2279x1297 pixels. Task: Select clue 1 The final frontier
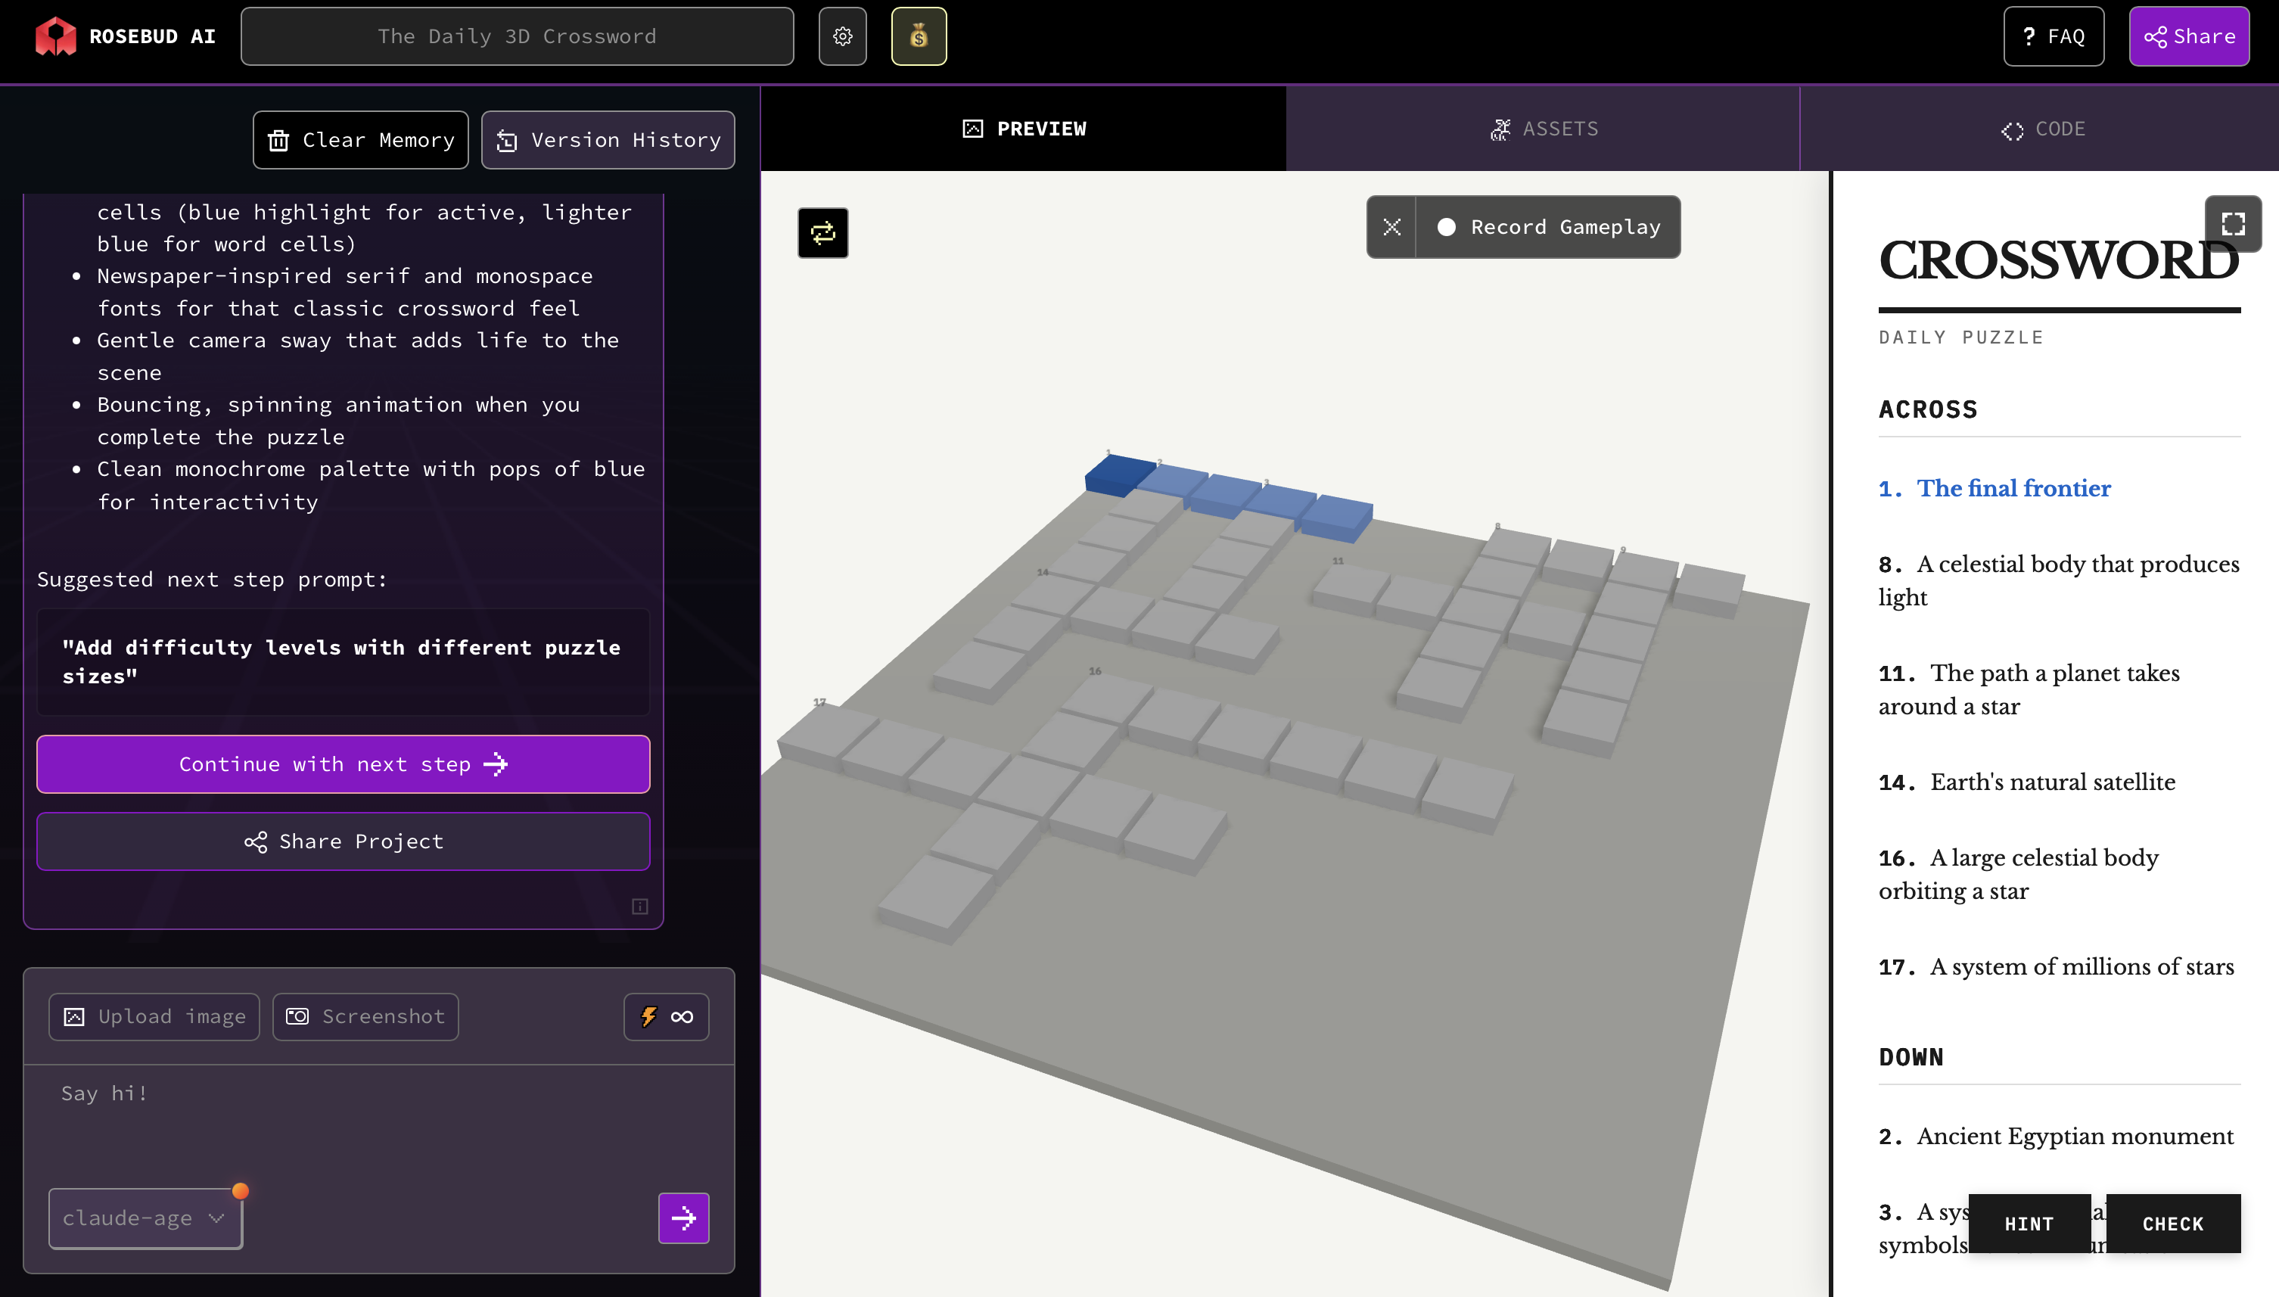pos(2013,488)
